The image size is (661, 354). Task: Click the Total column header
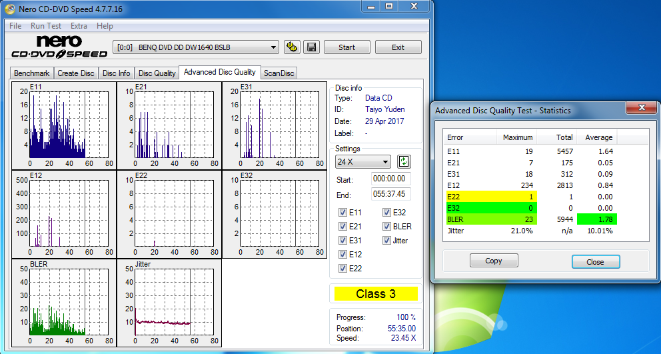click(x=556, y=137)
